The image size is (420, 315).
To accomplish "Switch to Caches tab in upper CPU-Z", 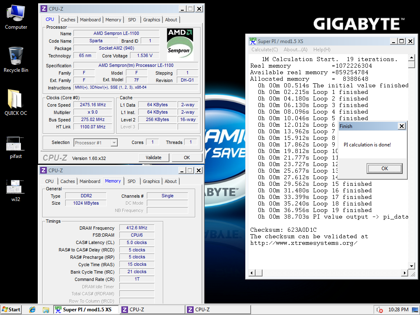I will tap(68, 20).
